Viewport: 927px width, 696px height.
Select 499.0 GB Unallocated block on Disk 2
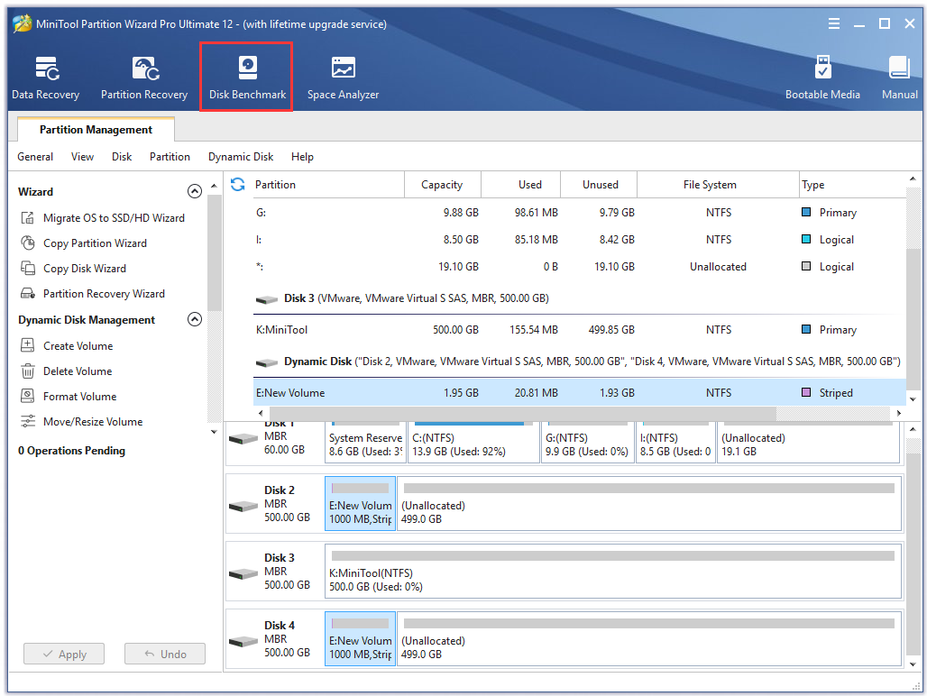tap(649, 504)
